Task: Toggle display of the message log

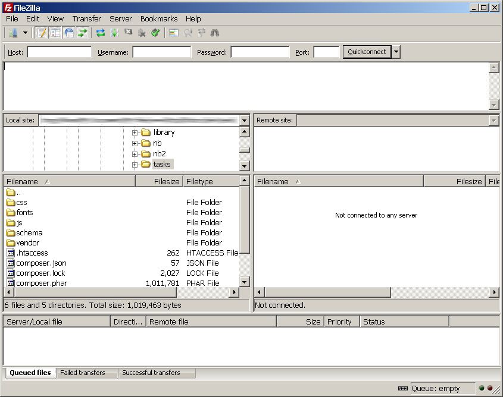Action: click(42, 33)
